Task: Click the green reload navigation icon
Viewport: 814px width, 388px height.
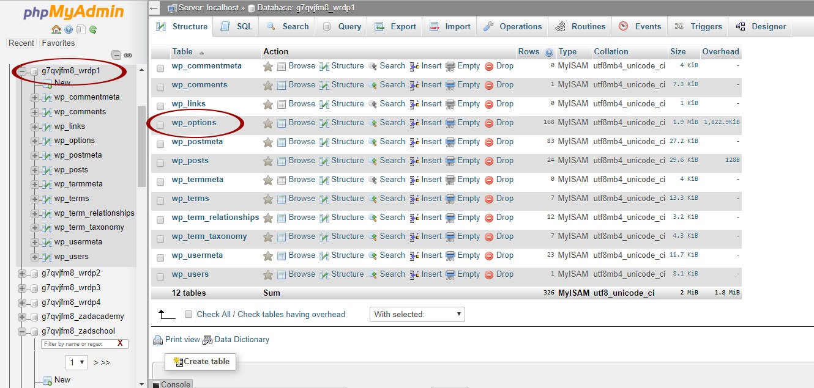Action: pyautogui.click(x=93, y=29)
